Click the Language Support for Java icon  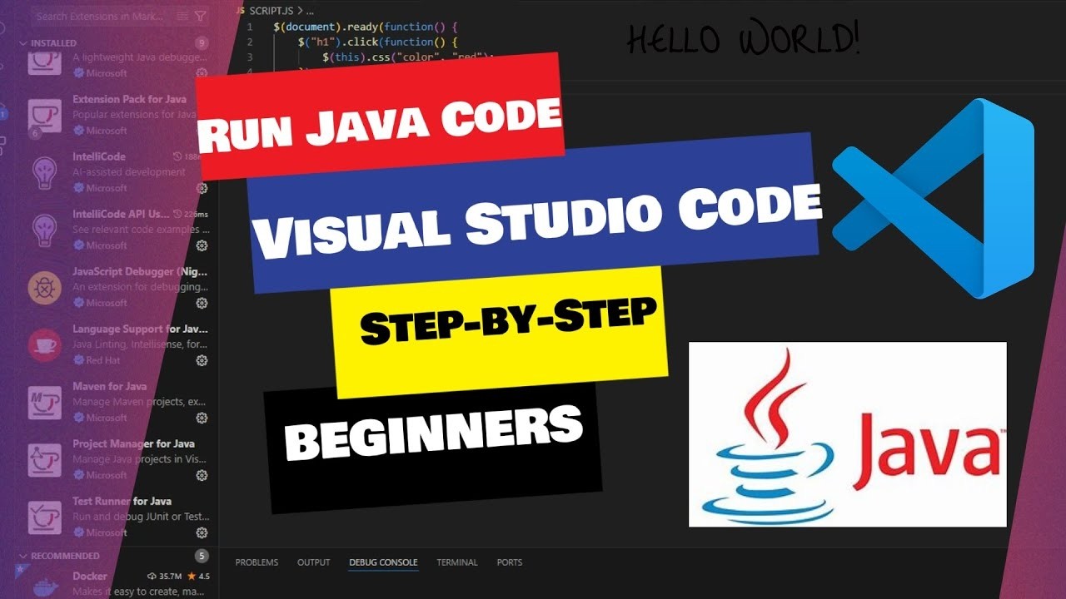(x=44, y=345)
